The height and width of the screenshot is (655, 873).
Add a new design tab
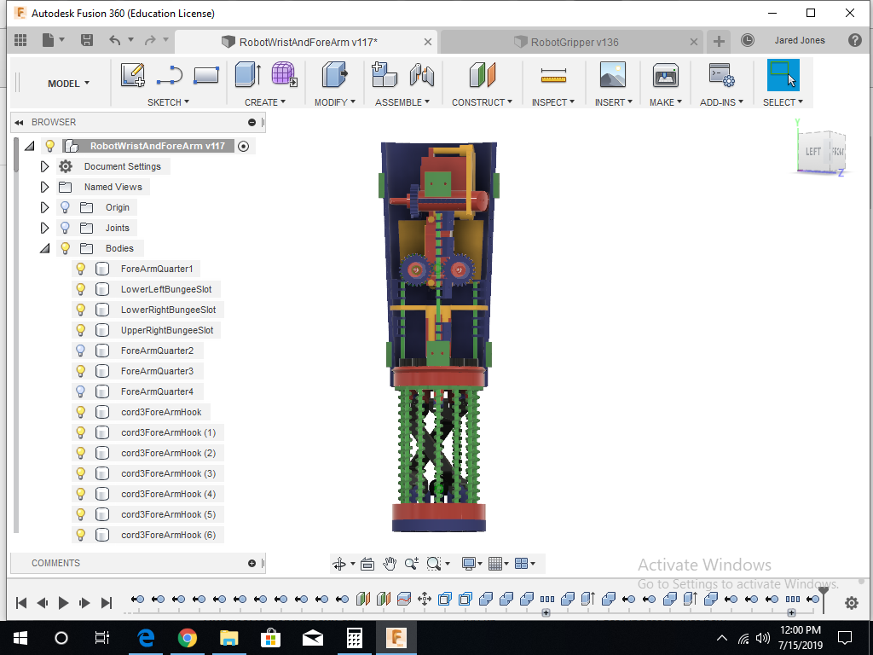tap(719, 42)
